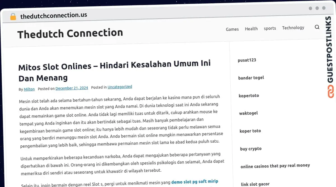Visit author Milton's page
The image size is (336, 187).
(x=29, y=89)
